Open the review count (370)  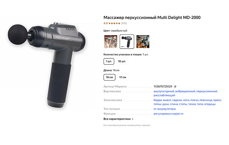click(x=124, y=23)
